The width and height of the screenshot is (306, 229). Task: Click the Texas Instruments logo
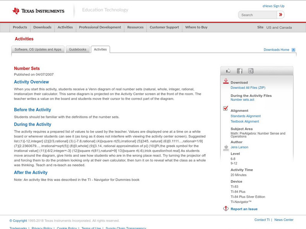click(38, 11)
